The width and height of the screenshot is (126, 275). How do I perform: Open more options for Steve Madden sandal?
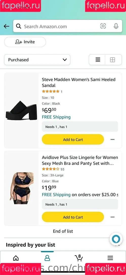pyautogui.click(x=113, y=140)
